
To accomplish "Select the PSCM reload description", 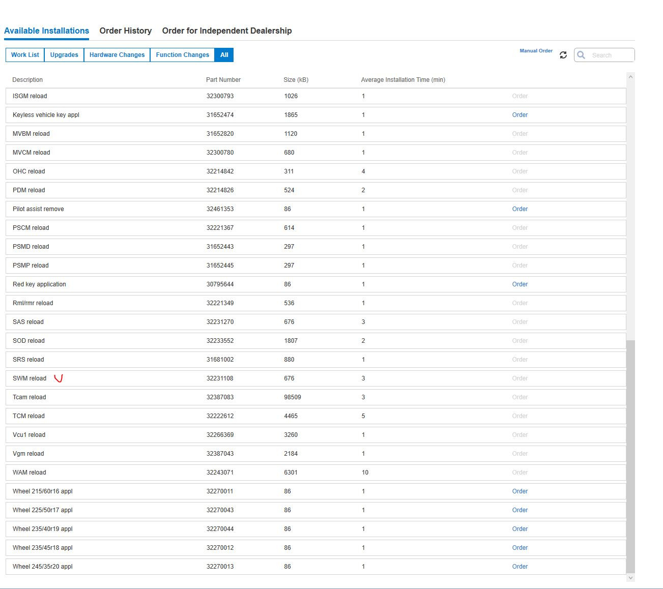I will pyautogui.click(x=31, y=228).
